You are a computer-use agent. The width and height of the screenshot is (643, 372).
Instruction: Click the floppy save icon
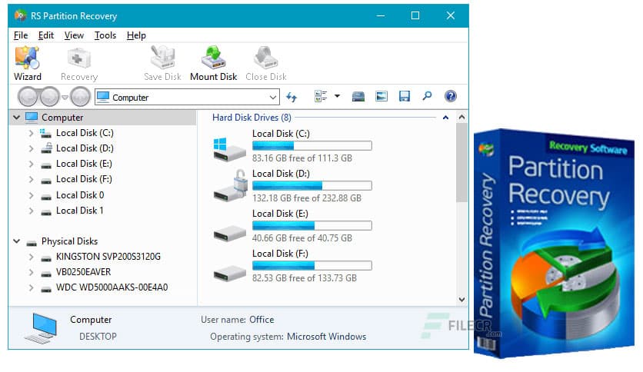coord(405,97)
